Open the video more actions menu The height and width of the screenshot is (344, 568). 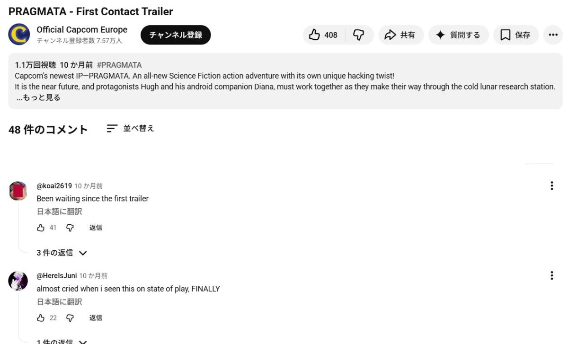552,35
